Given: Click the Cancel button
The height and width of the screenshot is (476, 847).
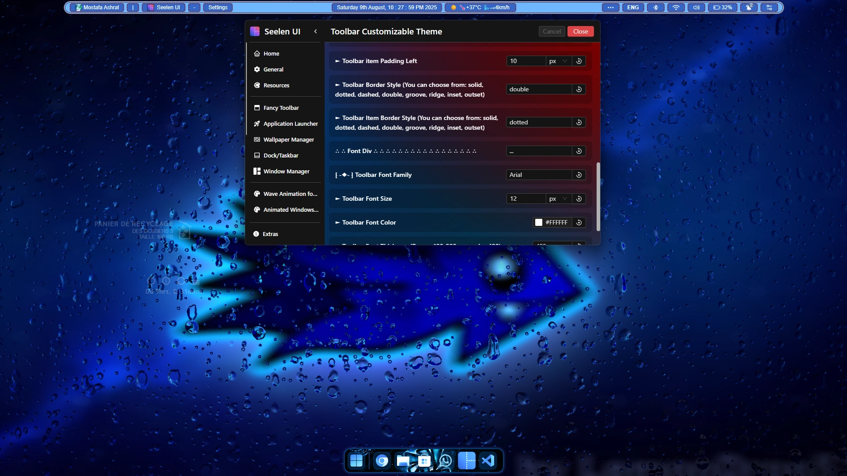Looking at the screenshot, I should point(552,31).
